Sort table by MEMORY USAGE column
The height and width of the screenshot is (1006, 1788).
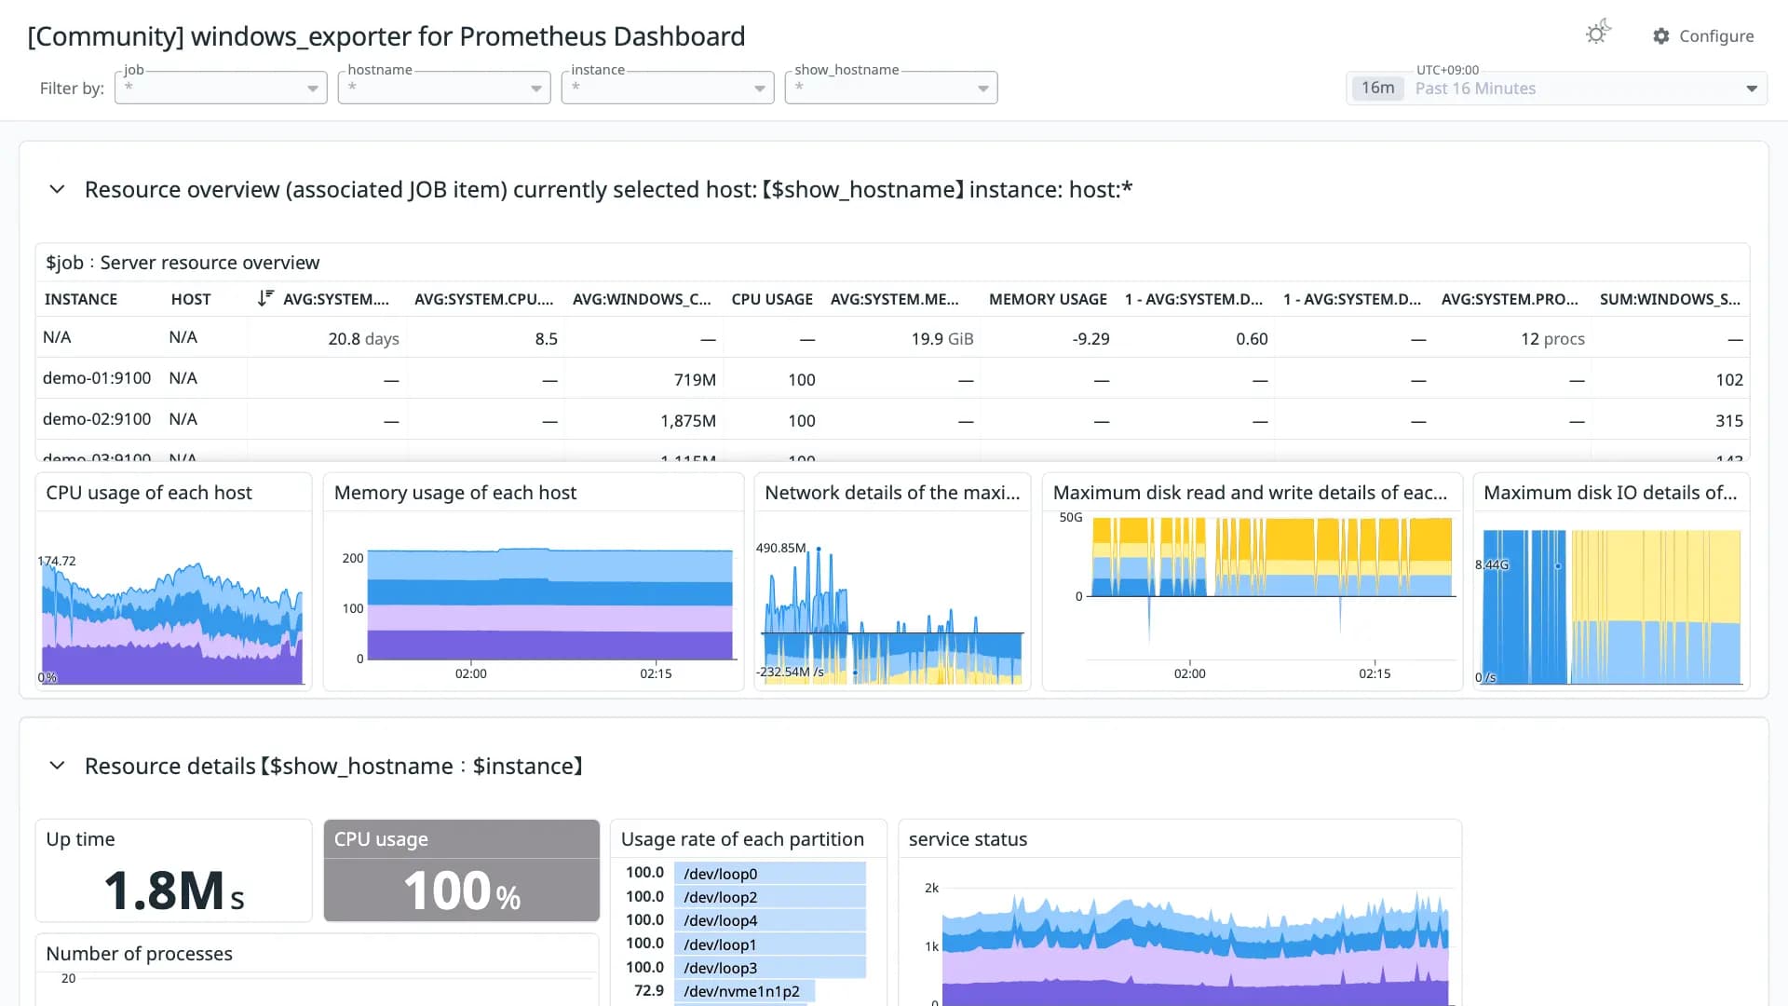pos(1048,299)
